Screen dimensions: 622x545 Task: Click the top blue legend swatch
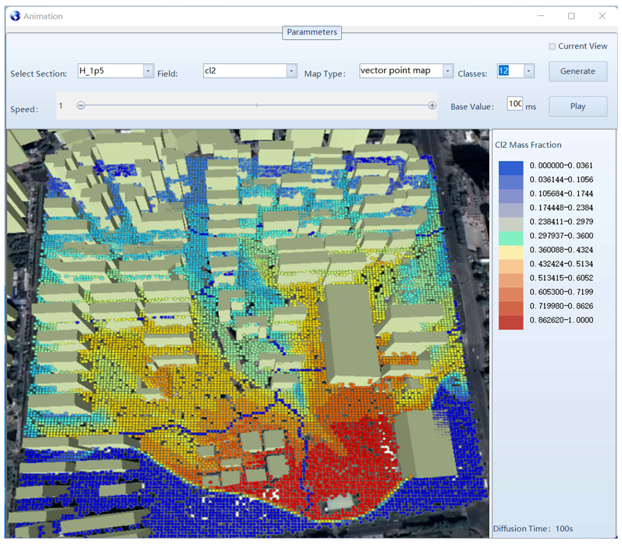(511, 168)
